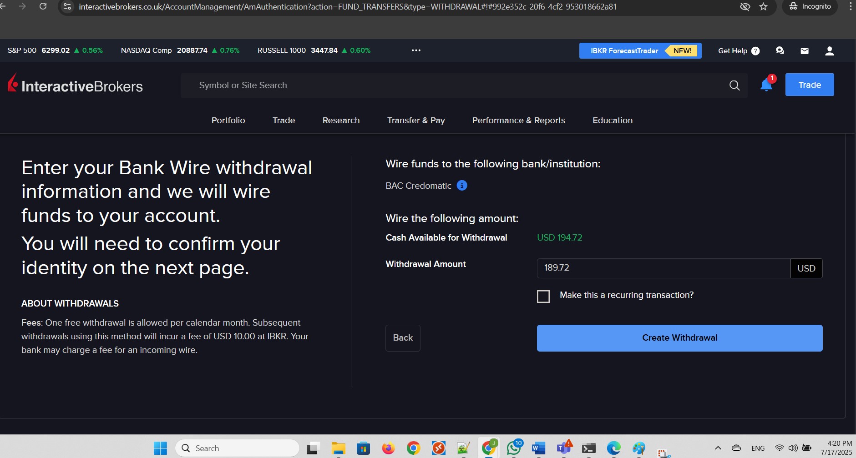856x458 pixels.
Task: Click the tracking protection eye icon
Action: [745, 6]
